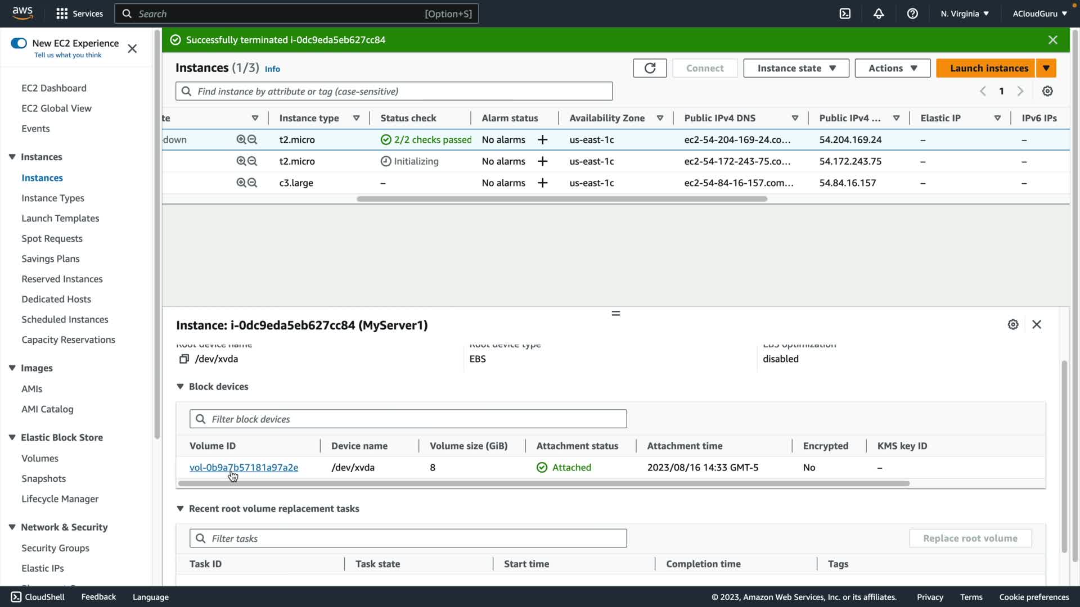The width and height of the screenshot is (1080, 607).
Task: Copy the /dev/xvda root device name
Action: (x=184, y=359)
